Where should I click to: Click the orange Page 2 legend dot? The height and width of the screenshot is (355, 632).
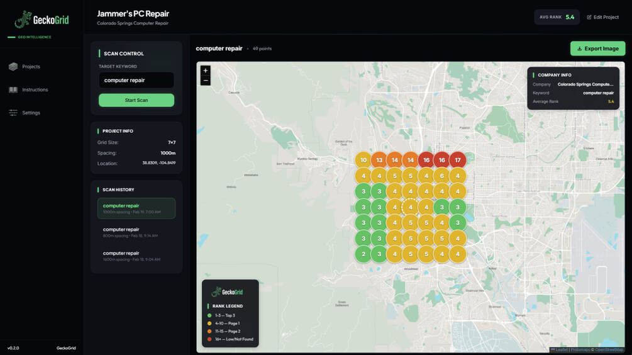pyautogui.click(x=209, y=331)
